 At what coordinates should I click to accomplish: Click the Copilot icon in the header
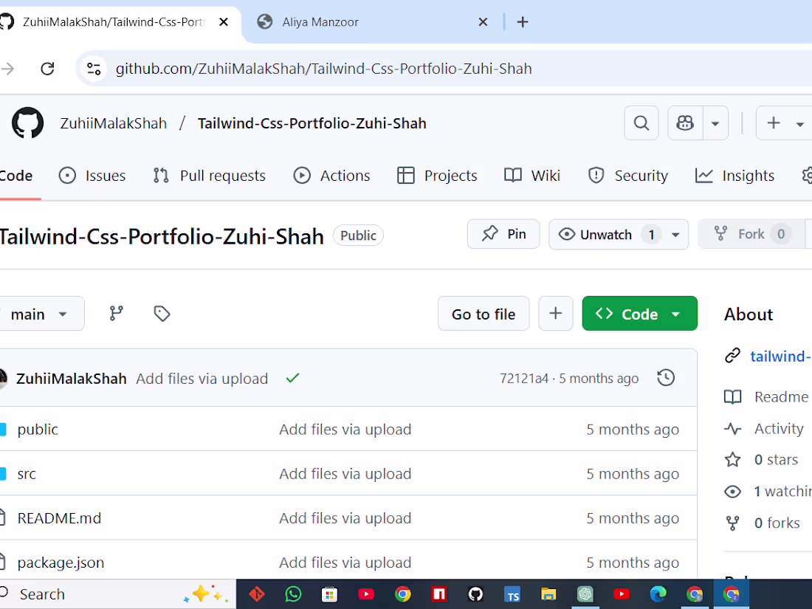(x=684, y=123)
